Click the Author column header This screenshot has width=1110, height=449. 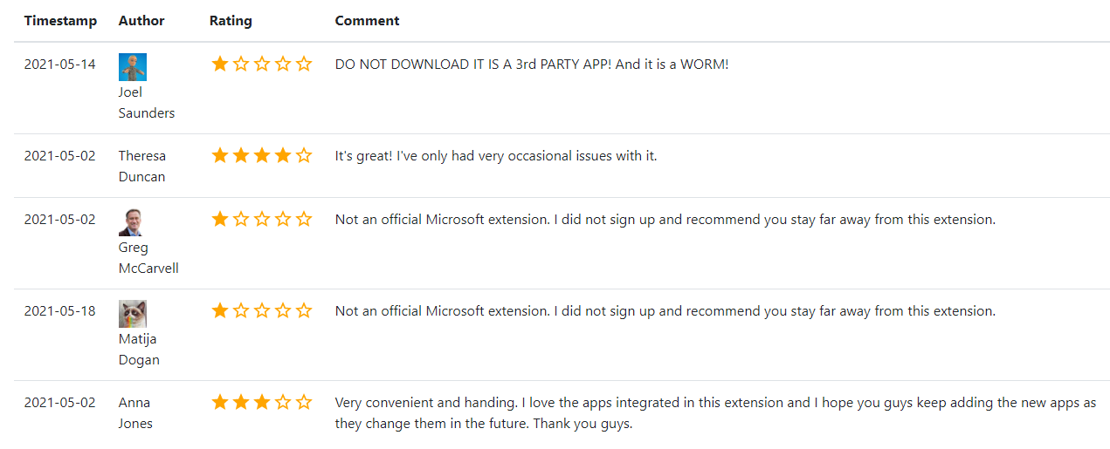click(141, 21)
